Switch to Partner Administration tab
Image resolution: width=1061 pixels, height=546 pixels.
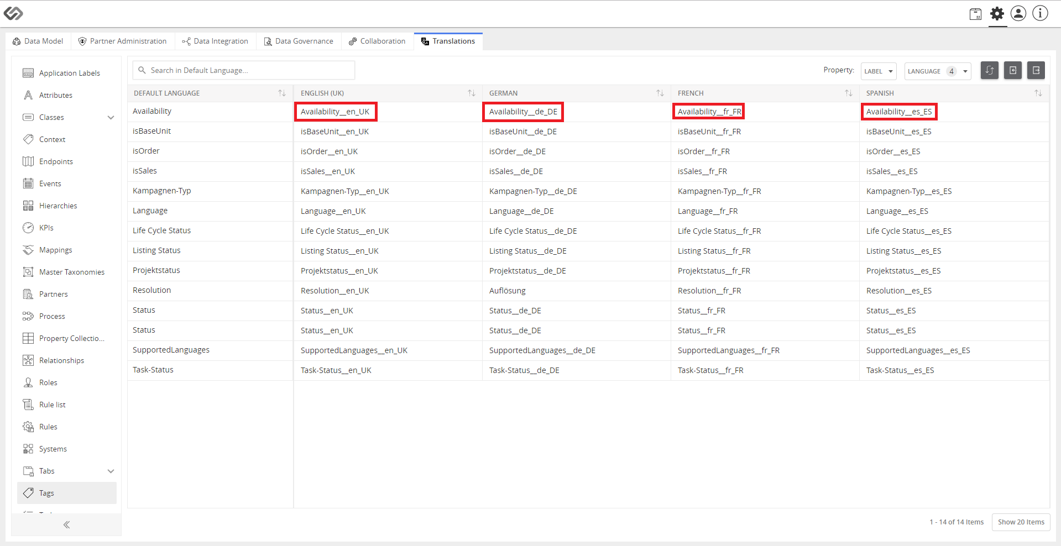[122, 41]
